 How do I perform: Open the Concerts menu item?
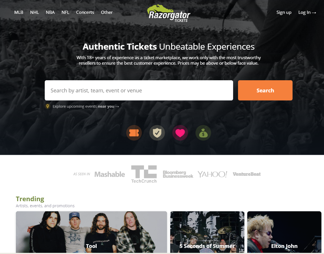85,12
